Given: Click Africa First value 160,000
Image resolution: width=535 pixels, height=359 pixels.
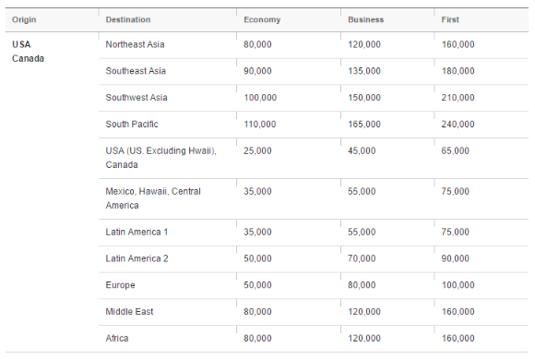Looking at the screenshot, I should click(458, 338).
